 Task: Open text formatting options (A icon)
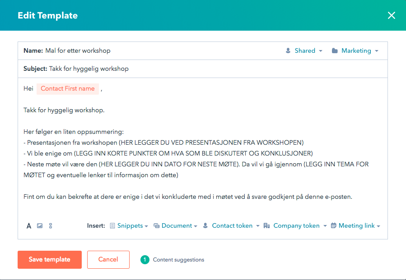28,226
